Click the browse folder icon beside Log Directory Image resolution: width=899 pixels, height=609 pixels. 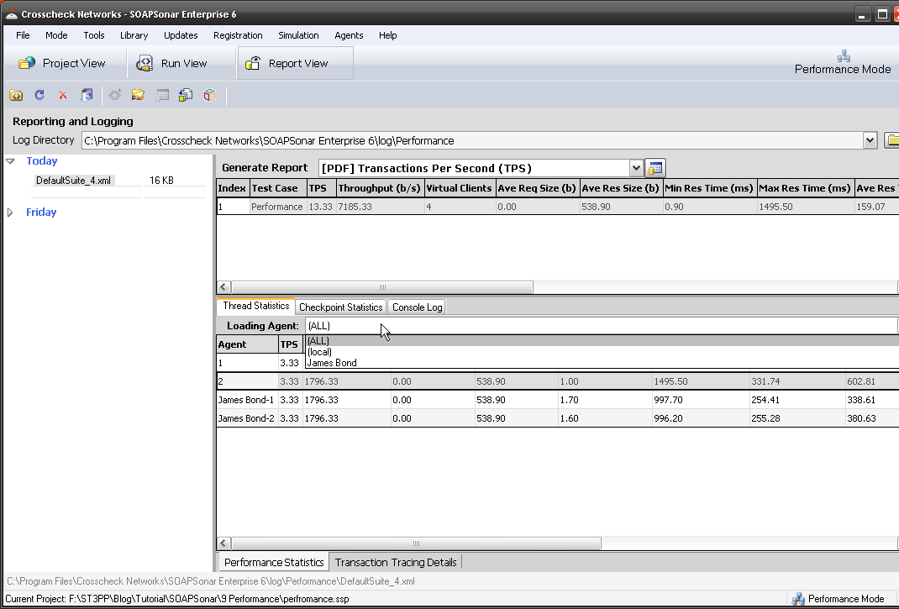(x=892, y=140)
